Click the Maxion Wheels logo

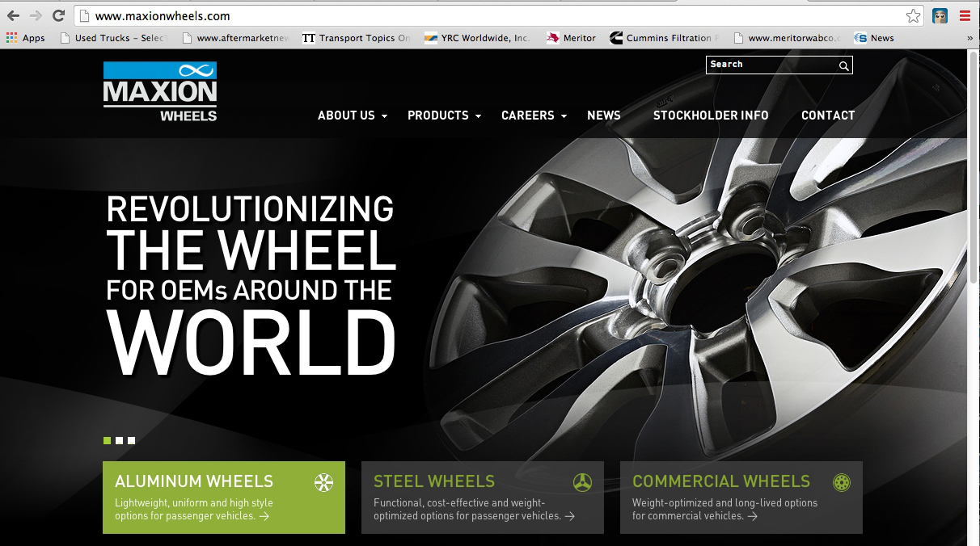coord(159,90)
